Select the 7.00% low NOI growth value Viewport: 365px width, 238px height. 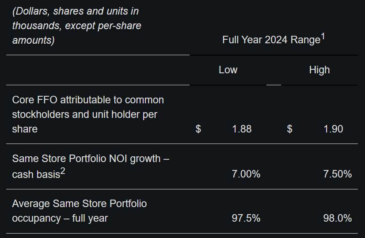click(x=246, y=174)
